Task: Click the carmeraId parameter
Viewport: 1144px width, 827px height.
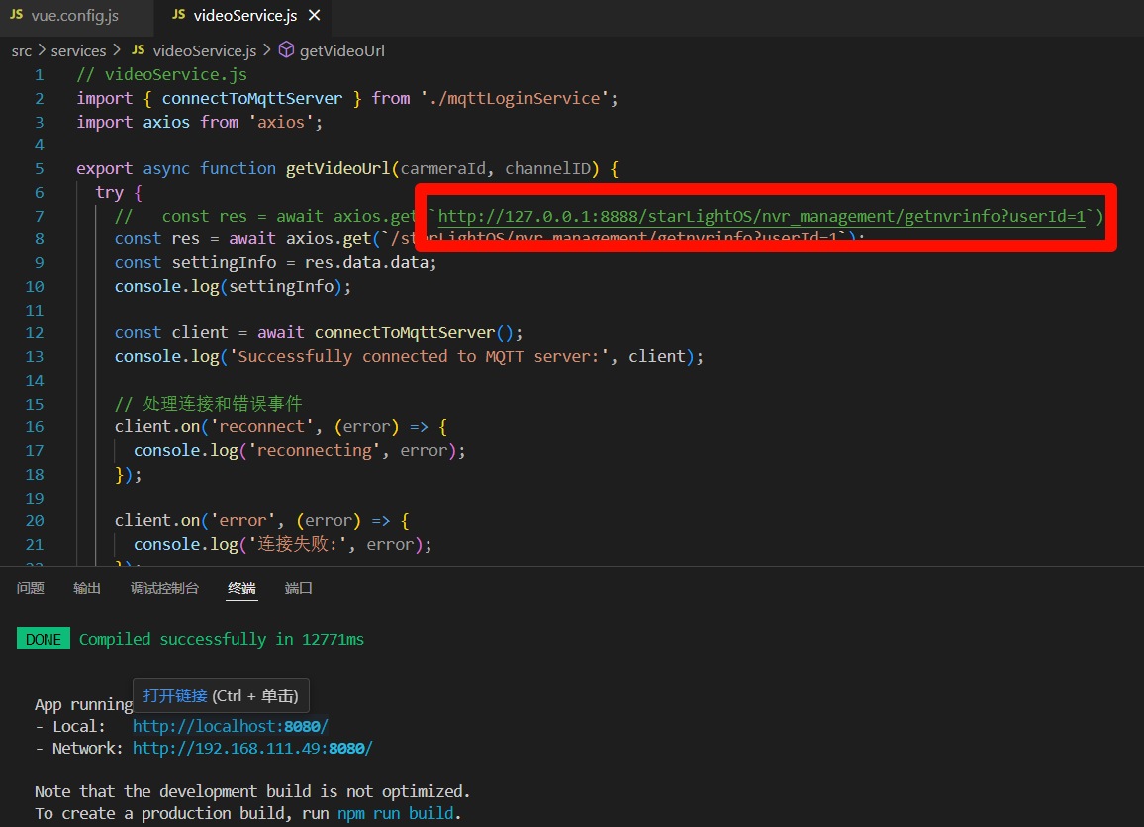Action: [443, 169]
